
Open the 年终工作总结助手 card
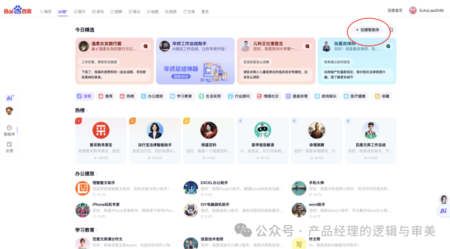click(195, 61)
